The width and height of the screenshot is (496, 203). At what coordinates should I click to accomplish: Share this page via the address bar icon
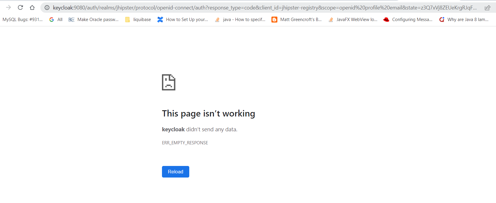(x=487, y=8)
